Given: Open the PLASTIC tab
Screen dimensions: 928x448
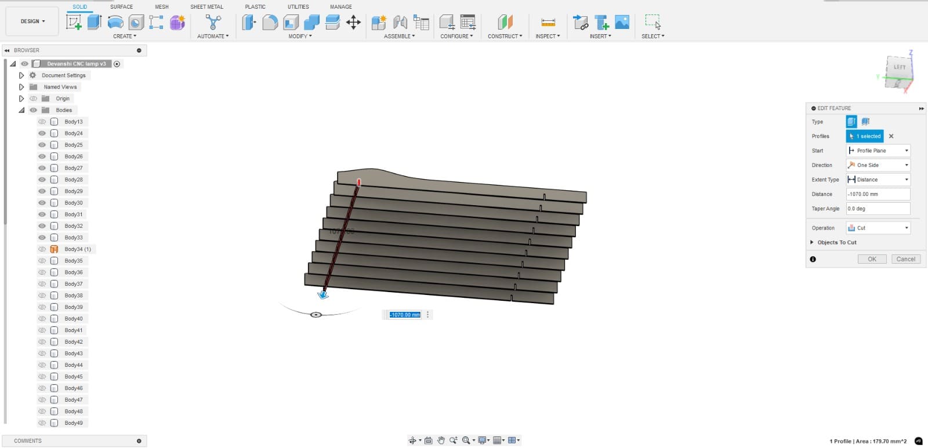Looking at the screenshot, I should click(255, 7).
